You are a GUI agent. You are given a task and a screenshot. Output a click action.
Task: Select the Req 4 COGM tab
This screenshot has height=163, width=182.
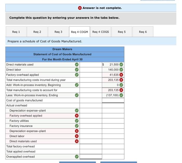click(x=80, y=32)
